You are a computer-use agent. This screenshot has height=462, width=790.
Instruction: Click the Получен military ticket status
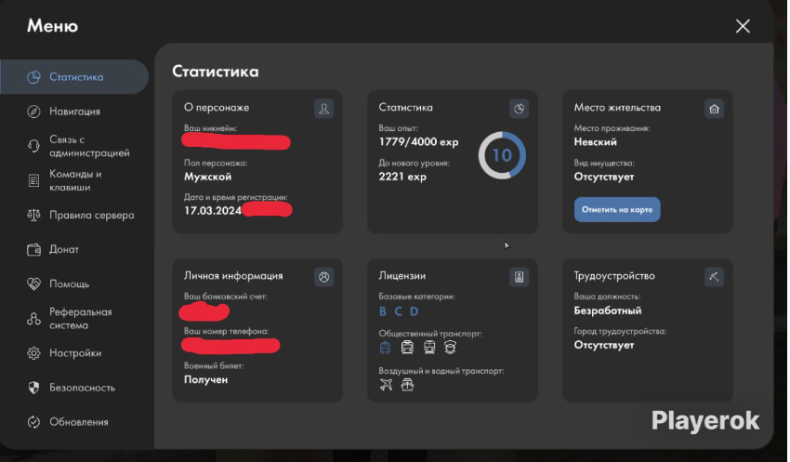(x=206, y=380)
